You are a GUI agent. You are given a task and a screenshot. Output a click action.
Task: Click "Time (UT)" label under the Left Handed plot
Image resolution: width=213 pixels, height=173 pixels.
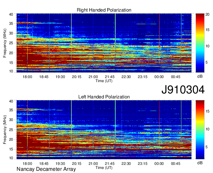coord(104,168)
